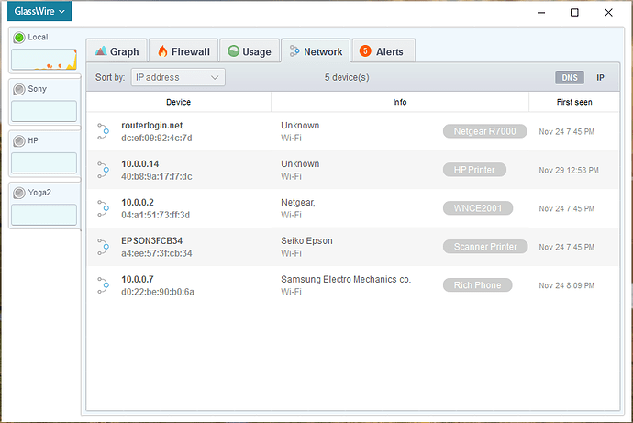This screenshot has width=633, height=423.
Task: Go to the Graph tab
Action: [x=117, y=51]
